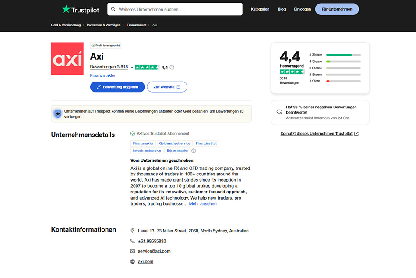Open the Kategorien menu
This screenshot has width=416, height=278.
(260, 9)
